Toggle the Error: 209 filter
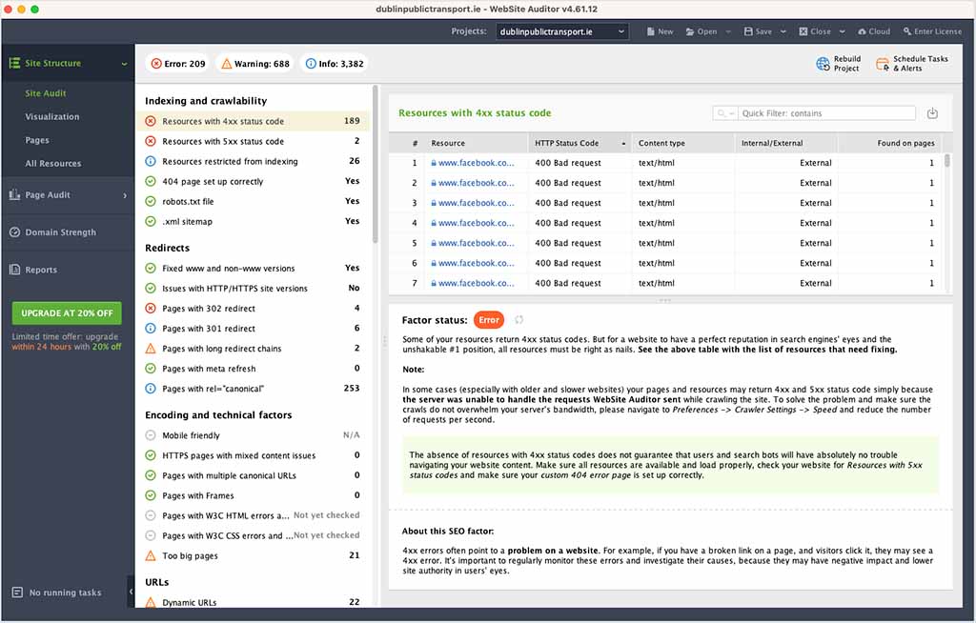 point(177,64)
